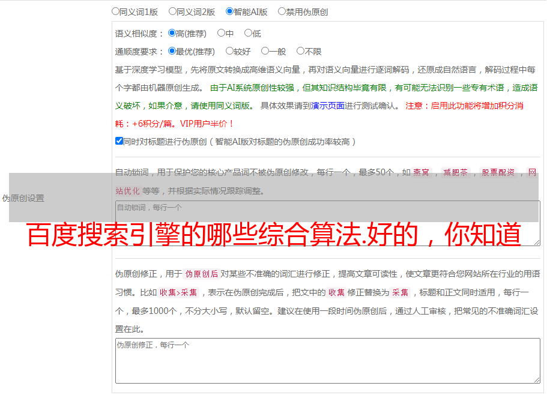Open the 演示页面 demo link
This screenshot has height=395, width=547.
(x=328, y=106)
